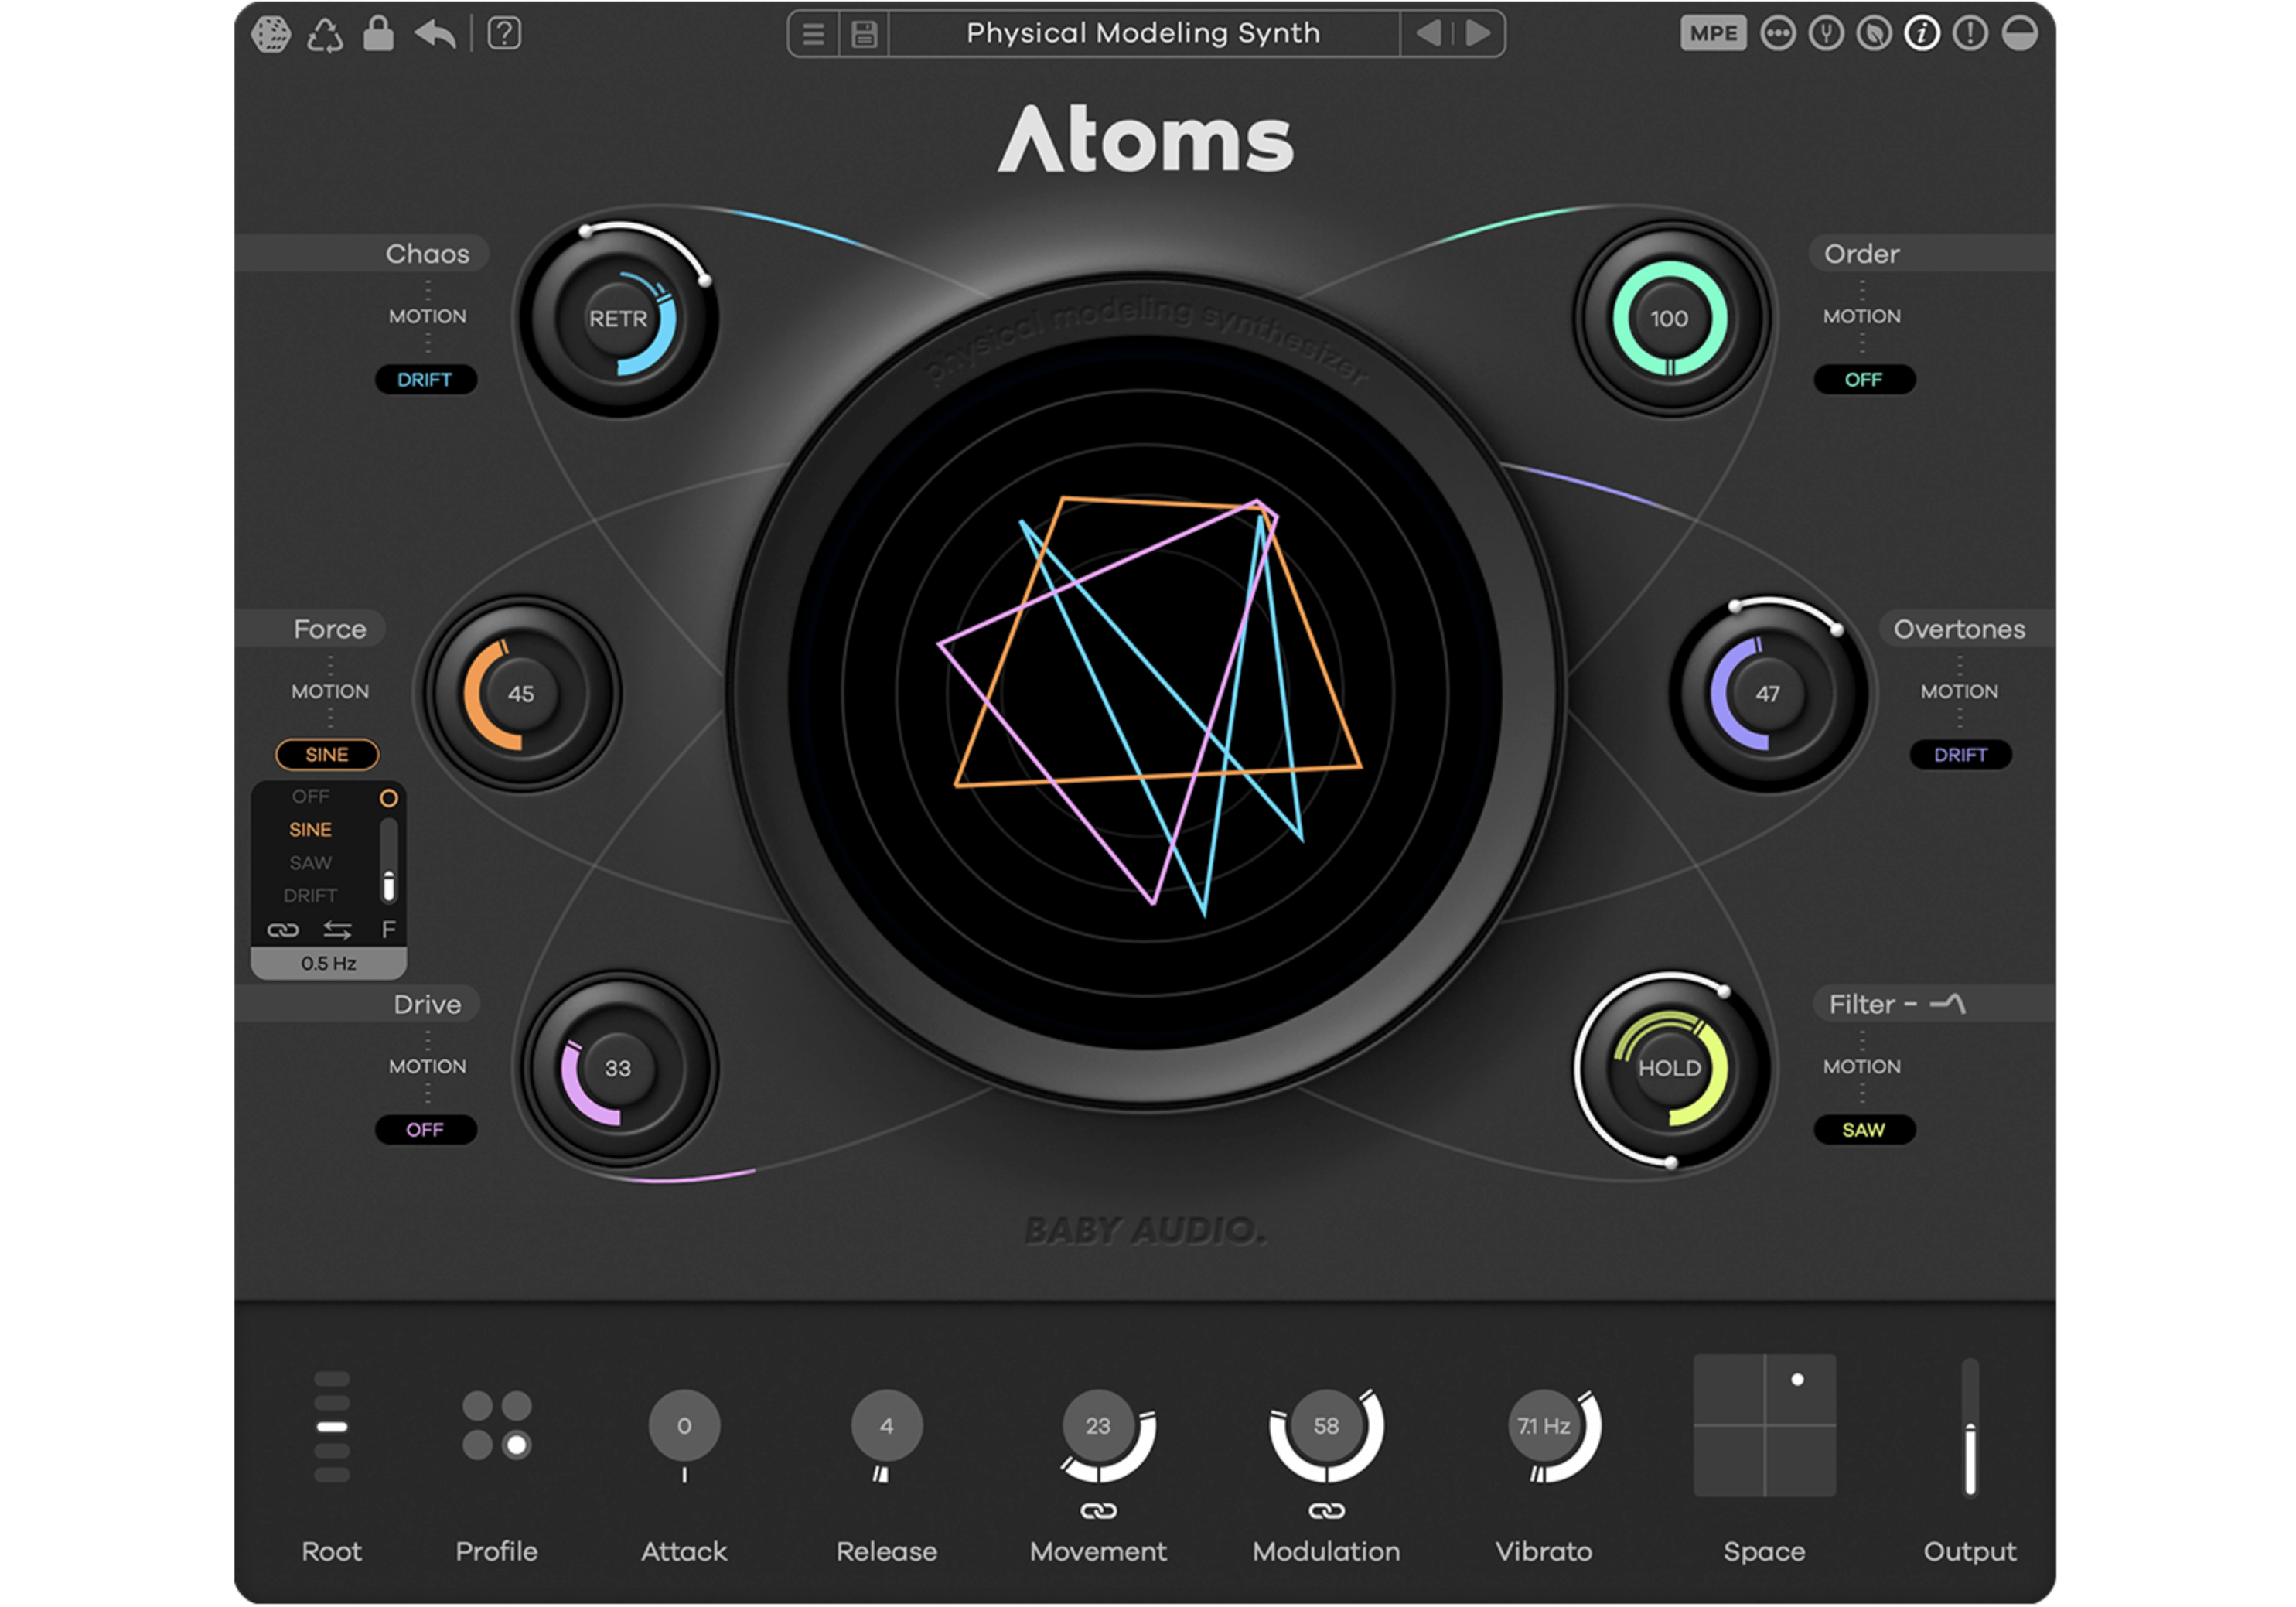Image resolution: width=2296 pixels, height=1607 pixels.
Task: Click the Chaos section label
Action: [x=428, y=254]
